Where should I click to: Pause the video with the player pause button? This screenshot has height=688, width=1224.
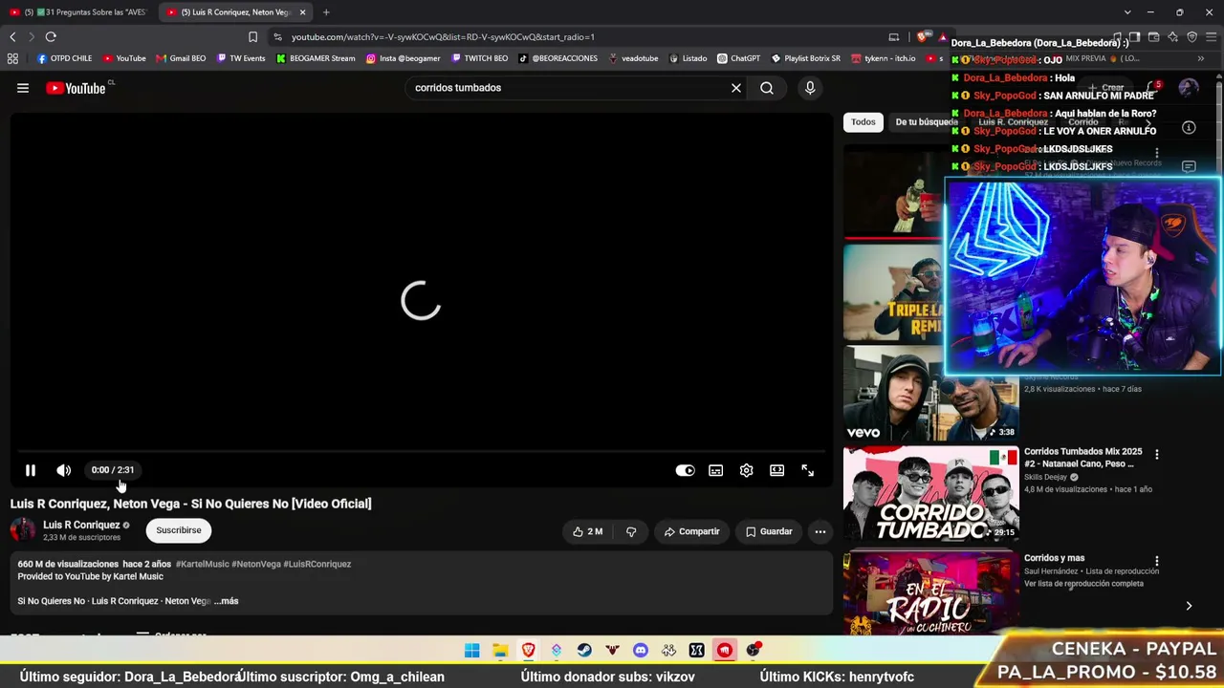pos(31,470)
